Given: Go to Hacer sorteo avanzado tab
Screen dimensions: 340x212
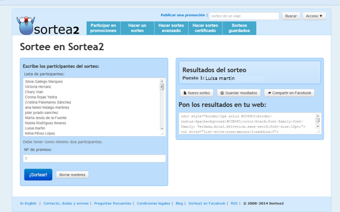Looking at the screenshot, I should [171, 28].
